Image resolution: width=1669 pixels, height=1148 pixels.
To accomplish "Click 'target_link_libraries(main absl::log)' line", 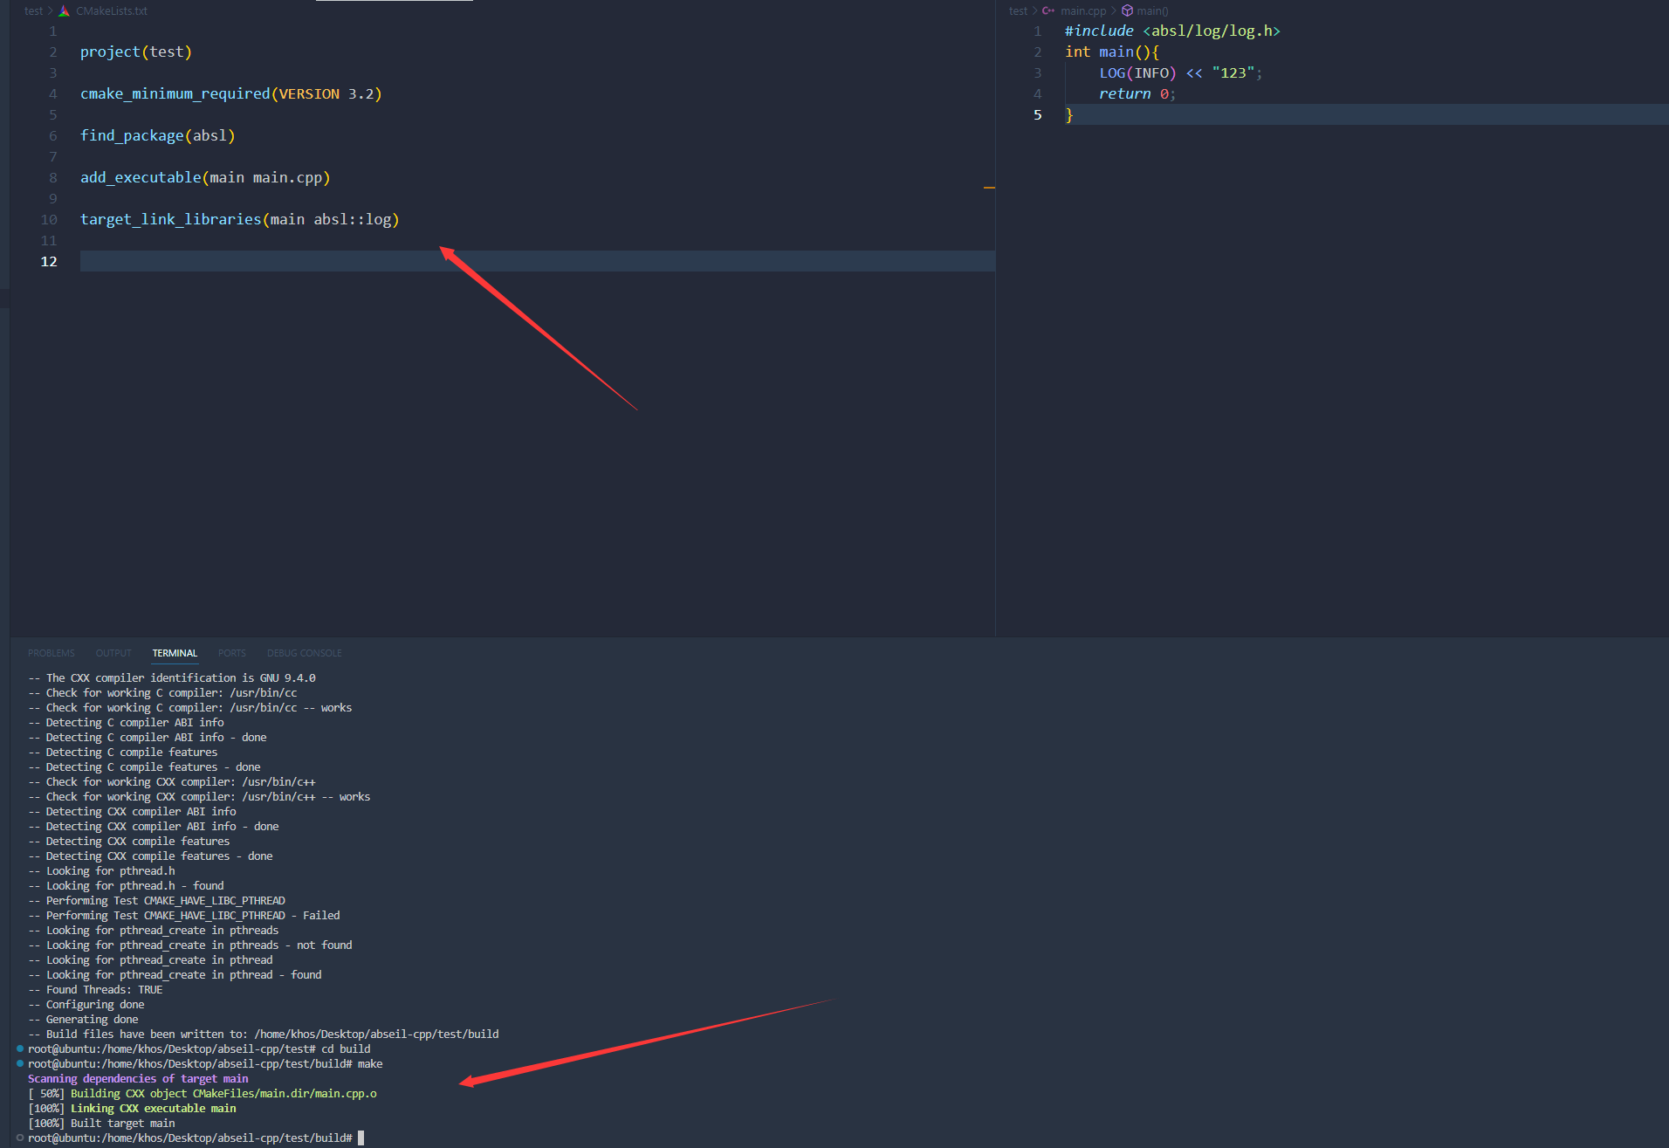I will 240,219.
